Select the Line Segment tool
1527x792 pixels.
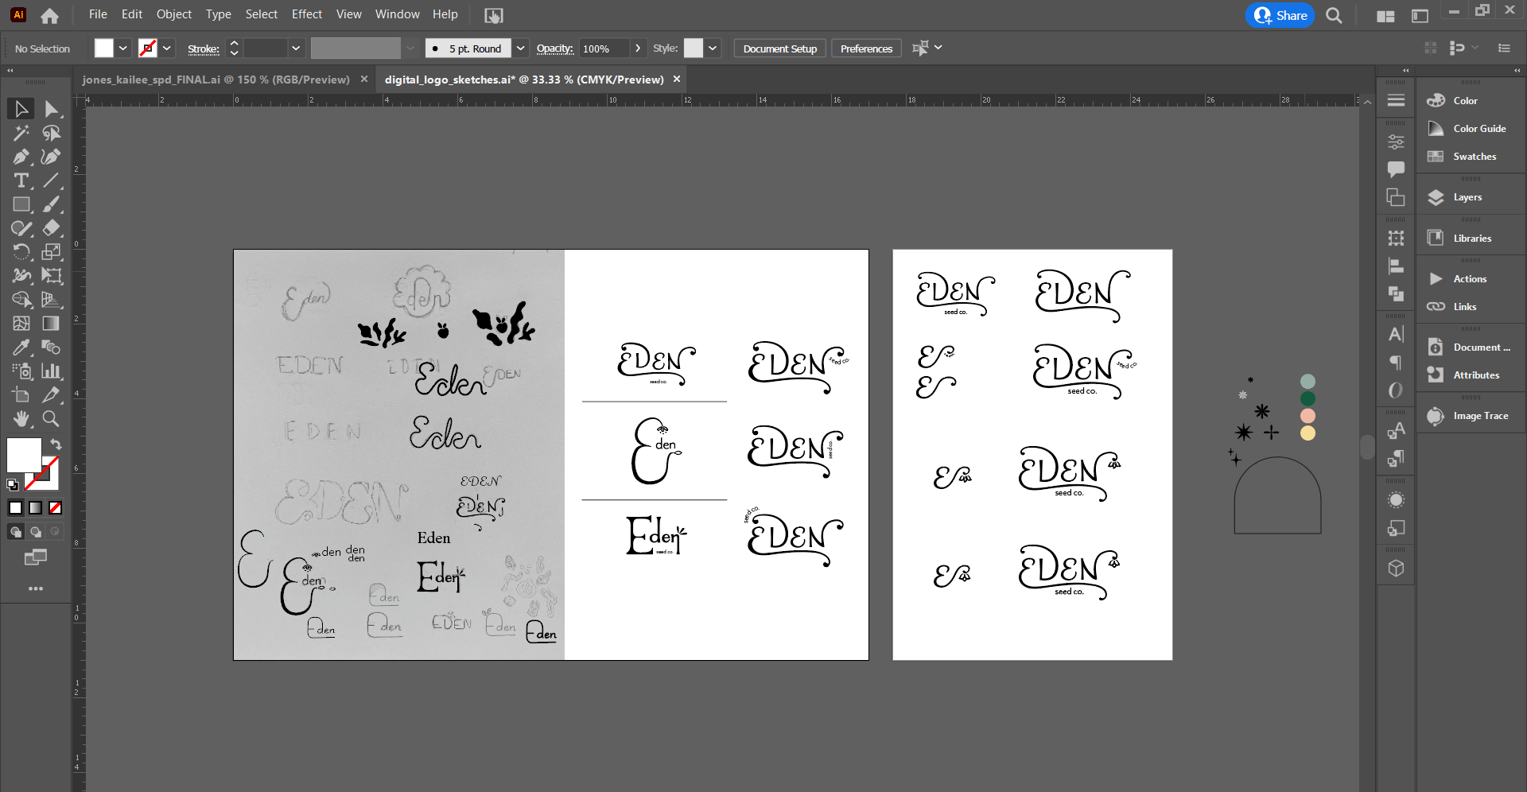(51, 181)
